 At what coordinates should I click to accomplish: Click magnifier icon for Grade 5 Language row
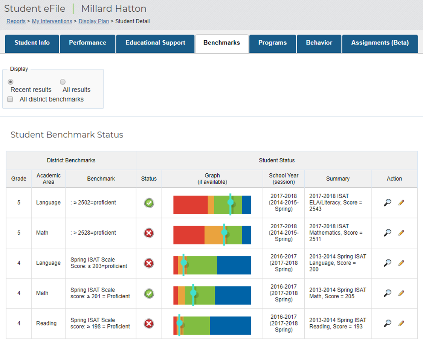[387, 203]
